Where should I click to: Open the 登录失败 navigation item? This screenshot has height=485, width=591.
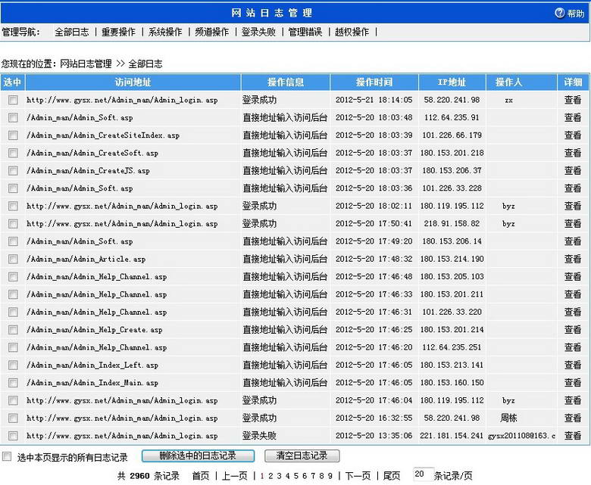click(x=258, y=32)
